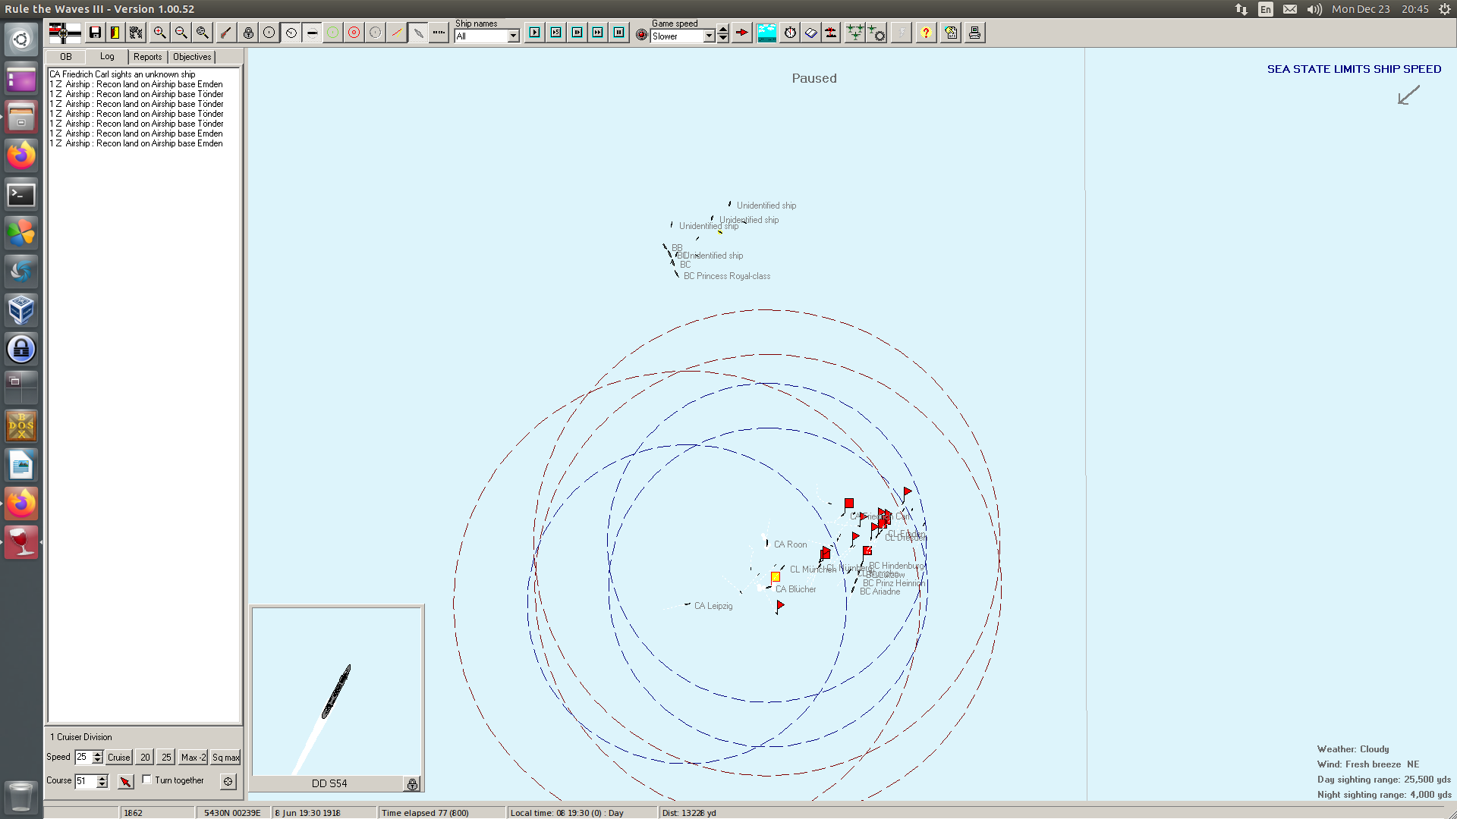
Task: Click the Course input field
Action: tap(85, 781)
